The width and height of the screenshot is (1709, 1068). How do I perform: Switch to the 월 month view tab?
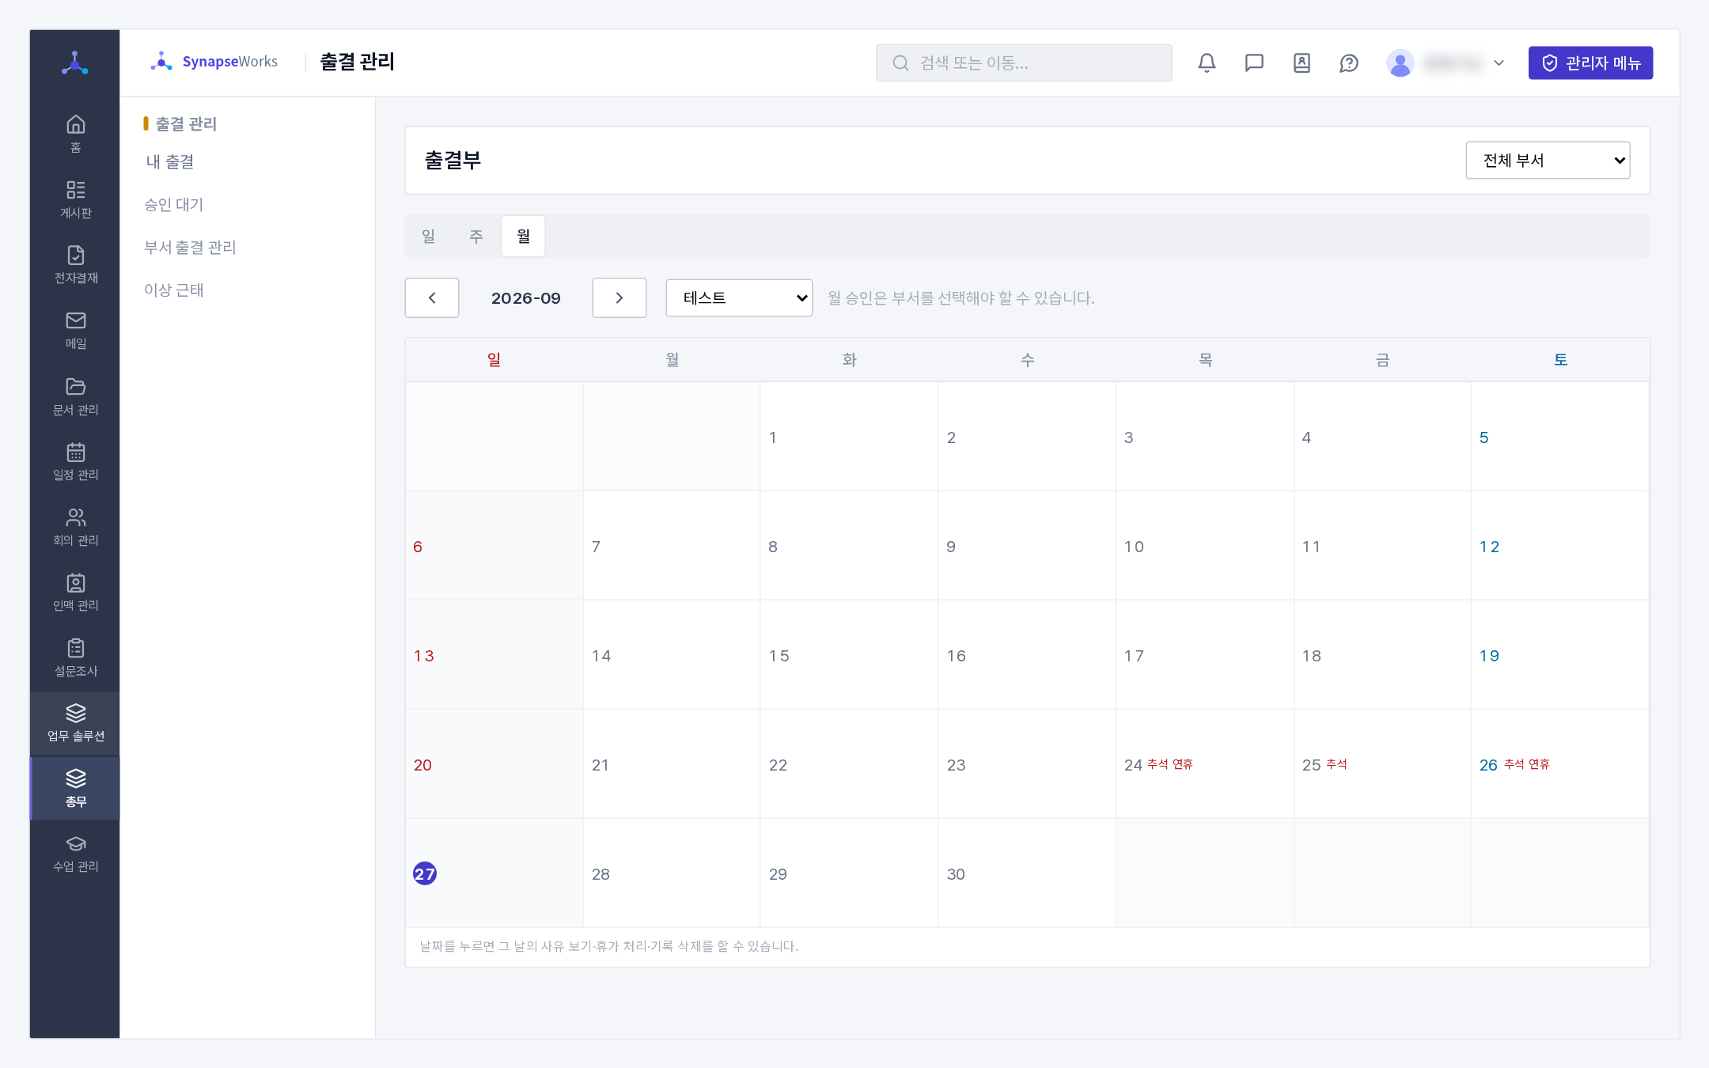coord(524,236)
